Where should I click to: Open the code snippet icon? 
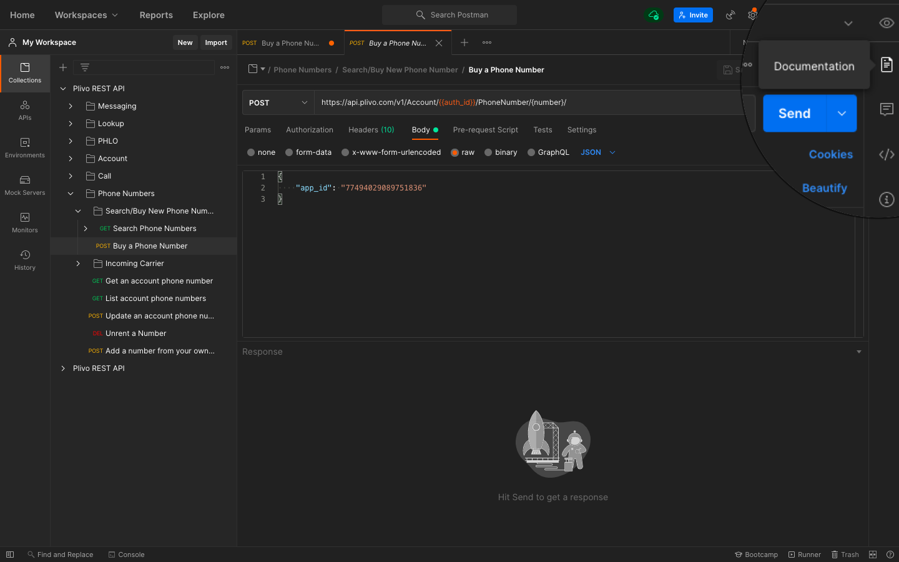click(x=887, y=155)
